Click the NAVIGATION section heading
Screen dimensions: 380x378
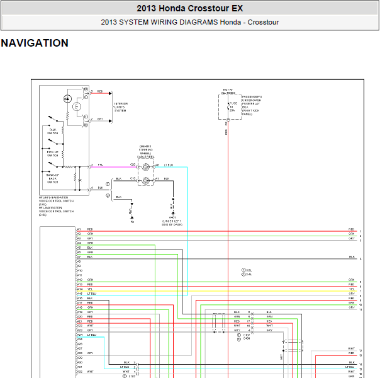[35, 43]
